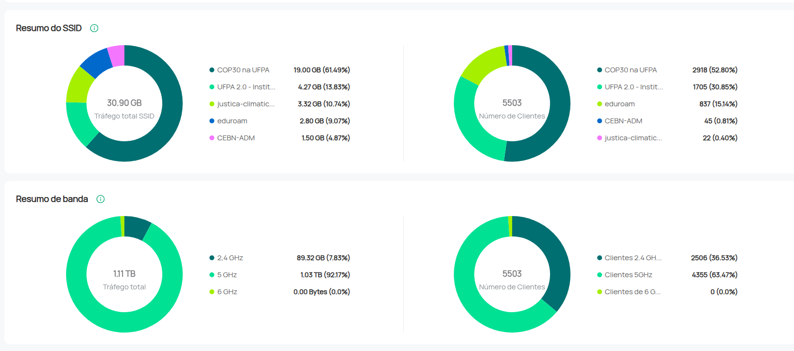The height and width of the screenshot is (351, 794).
Task: Click the 2918 (52.80%) client count value
Action: coord(714,70)
